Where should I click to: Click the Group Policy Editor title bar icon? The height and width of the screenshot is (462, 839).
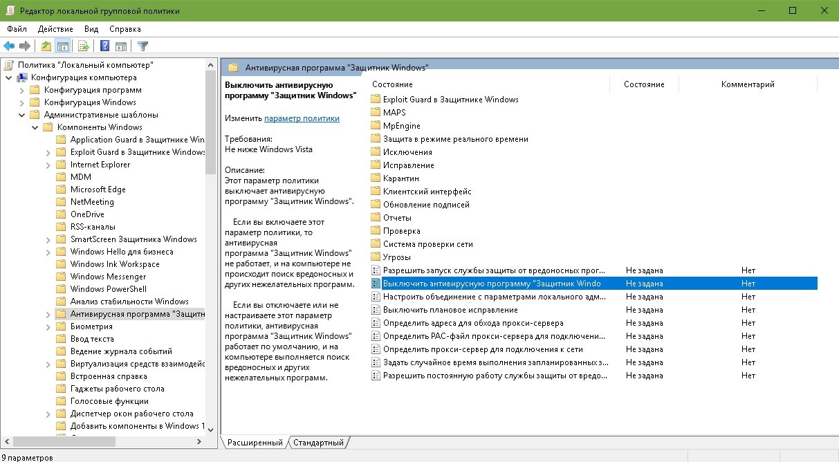point(9,10)
